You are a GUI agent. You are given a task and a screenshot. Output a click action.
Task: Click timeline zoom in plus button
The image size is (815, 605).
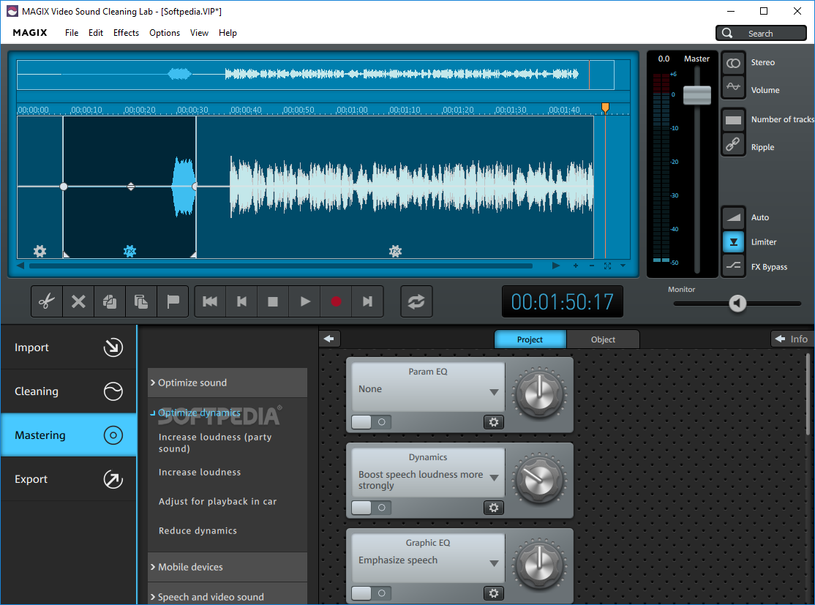[575, 266]
